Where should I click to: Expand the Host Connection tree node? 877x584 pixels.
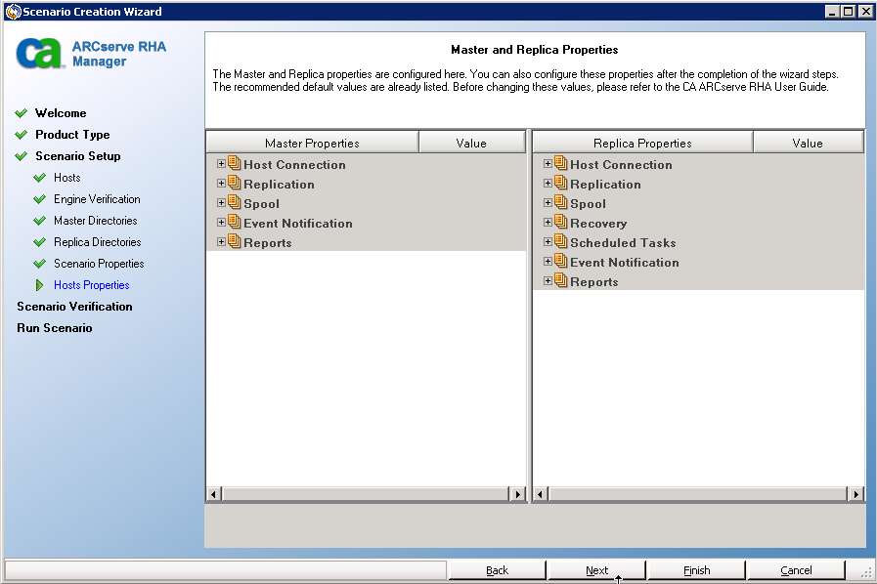221,164
